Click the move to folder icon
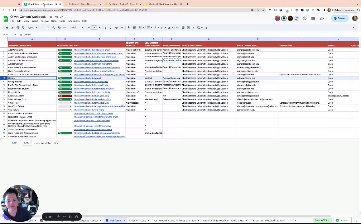Screen dimensions: 361x224 [x=56, y=17]
